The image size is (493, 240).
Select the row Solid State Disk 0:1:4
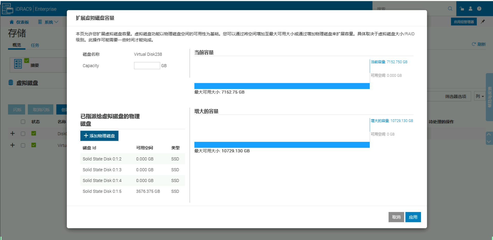click(133, 181)
